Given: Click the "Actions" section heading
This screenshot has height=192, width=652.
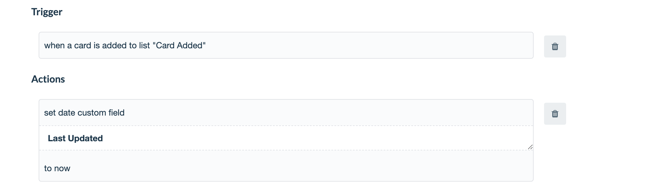Looking at the screenshot, I should (x=48, y=79).
